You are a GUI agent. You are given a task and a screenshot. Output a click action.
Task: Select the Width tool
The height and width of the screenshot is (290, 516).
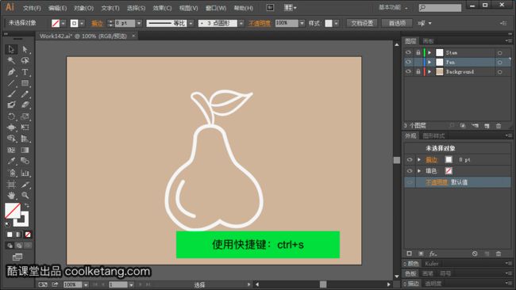[x=11, y=128]
